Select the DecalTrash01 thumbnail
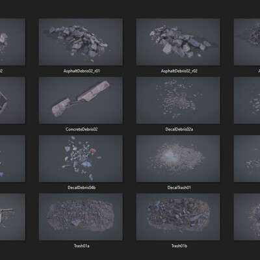 (178, 159)
